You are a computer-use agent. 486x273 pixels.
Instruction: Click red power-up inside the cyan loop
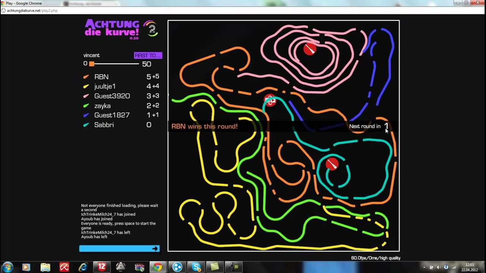(x=332, y=164)
